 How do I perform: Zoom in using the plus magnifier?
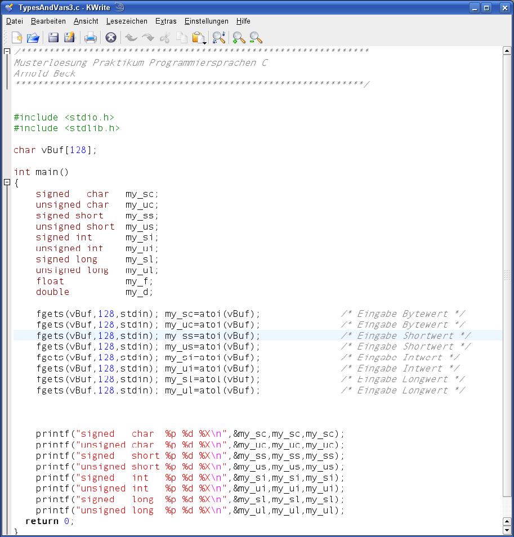(x=239, y=38)
